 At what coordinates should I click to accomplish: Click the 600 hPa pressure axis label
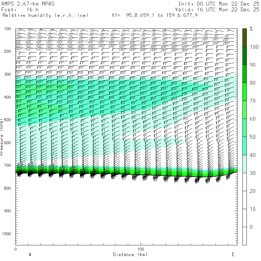pyautogui.click(x=8, y=143)
